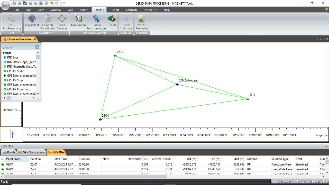The image size is (329, 185).
Task: Click the orange Undo arrow
Action: click(x=51, y=3)
